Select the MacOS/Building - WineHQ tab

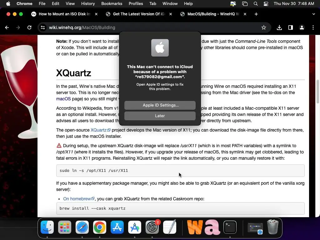(213, 14)
